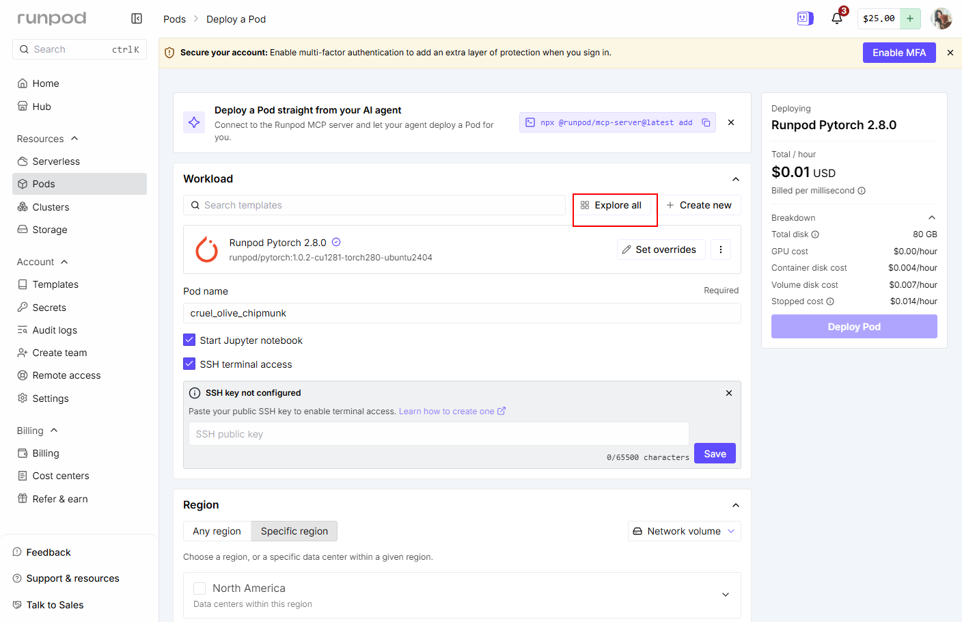Click the Runpod logo
The image size is (962, 622).
(52, 18)
